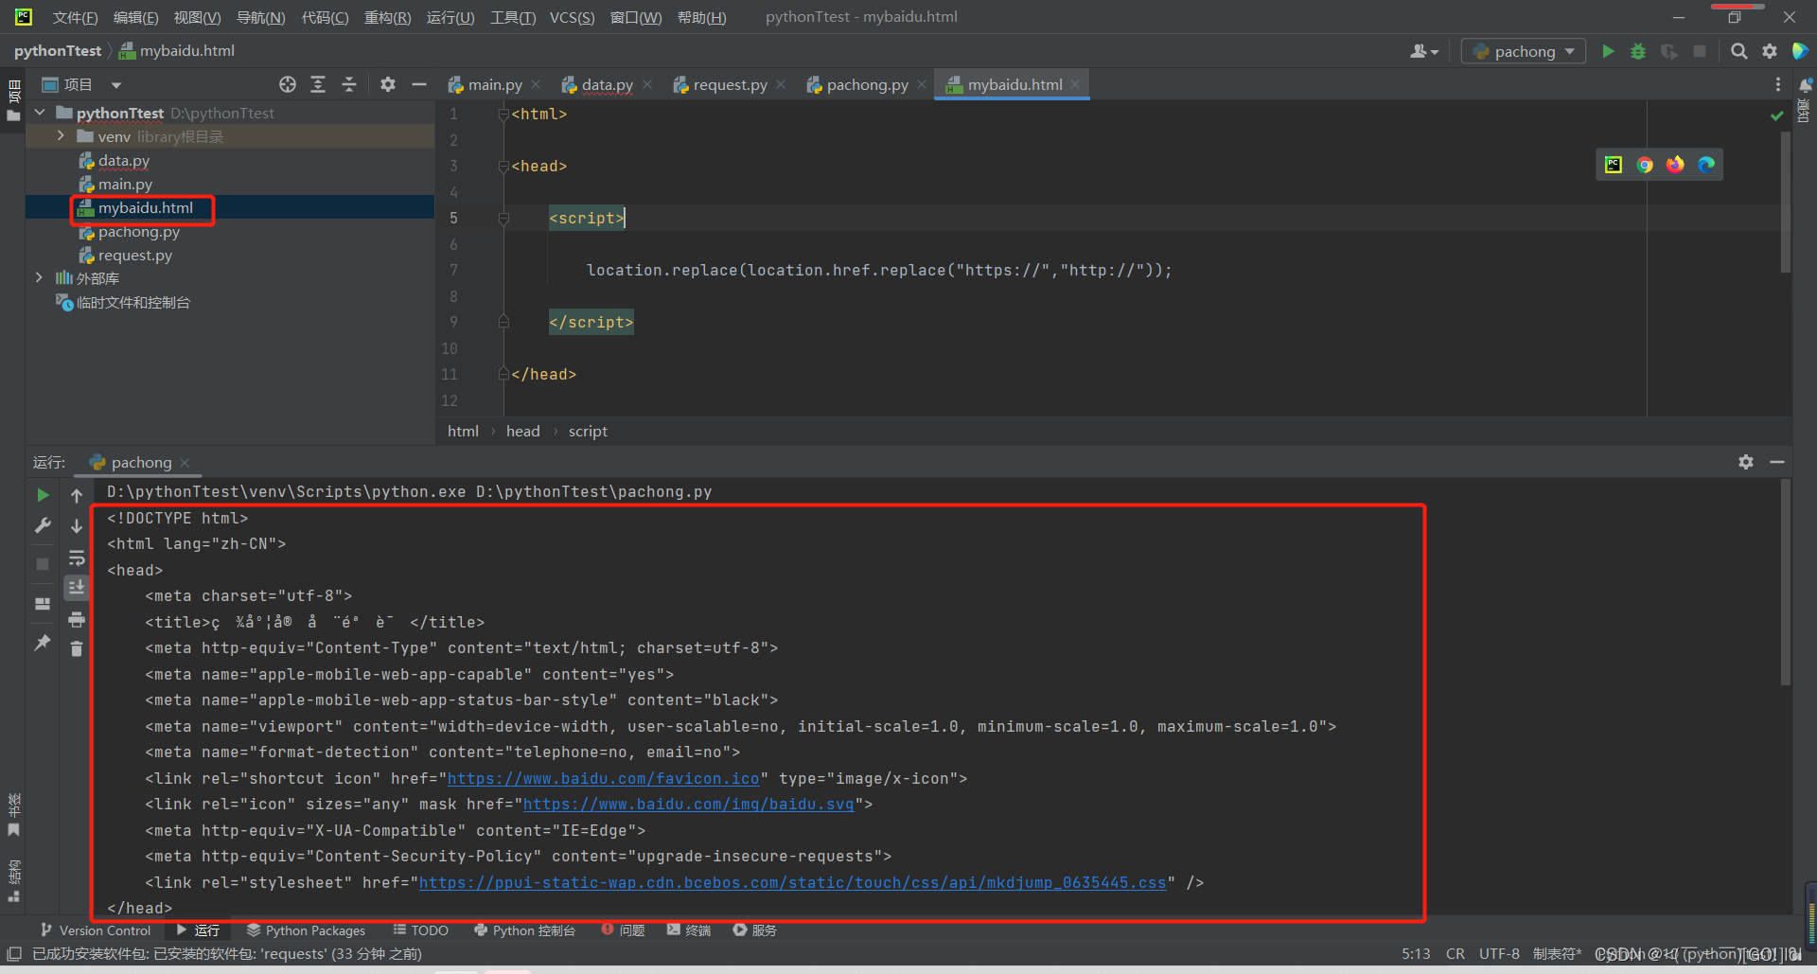This screenshot has width=1817, height=974.
Task: Click head breadcrumb in editor
Action: coord(522,431)
